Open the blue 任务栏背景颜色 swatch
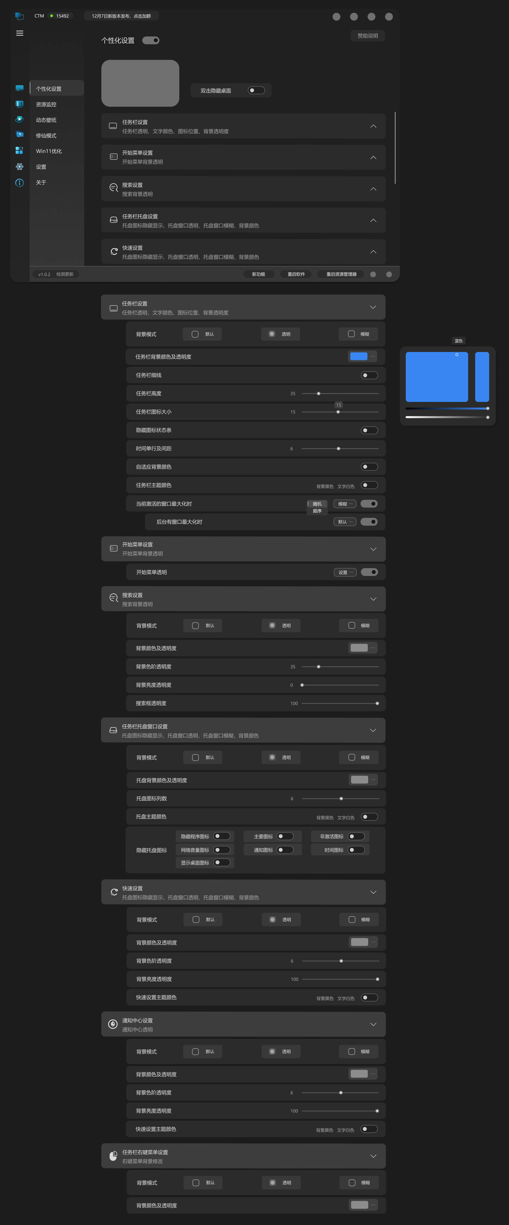509x1225 pixels. [359, 356]
